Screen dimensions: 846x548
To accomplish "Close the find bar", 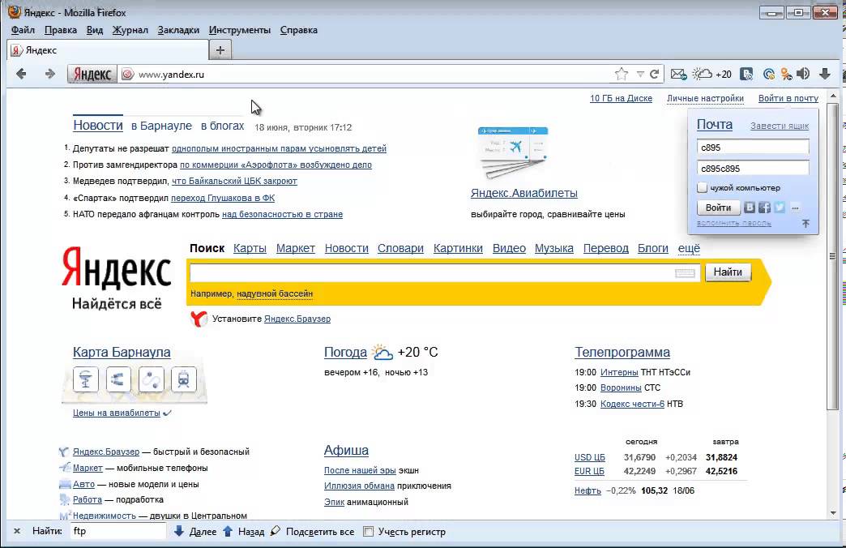I will [17, 531].
